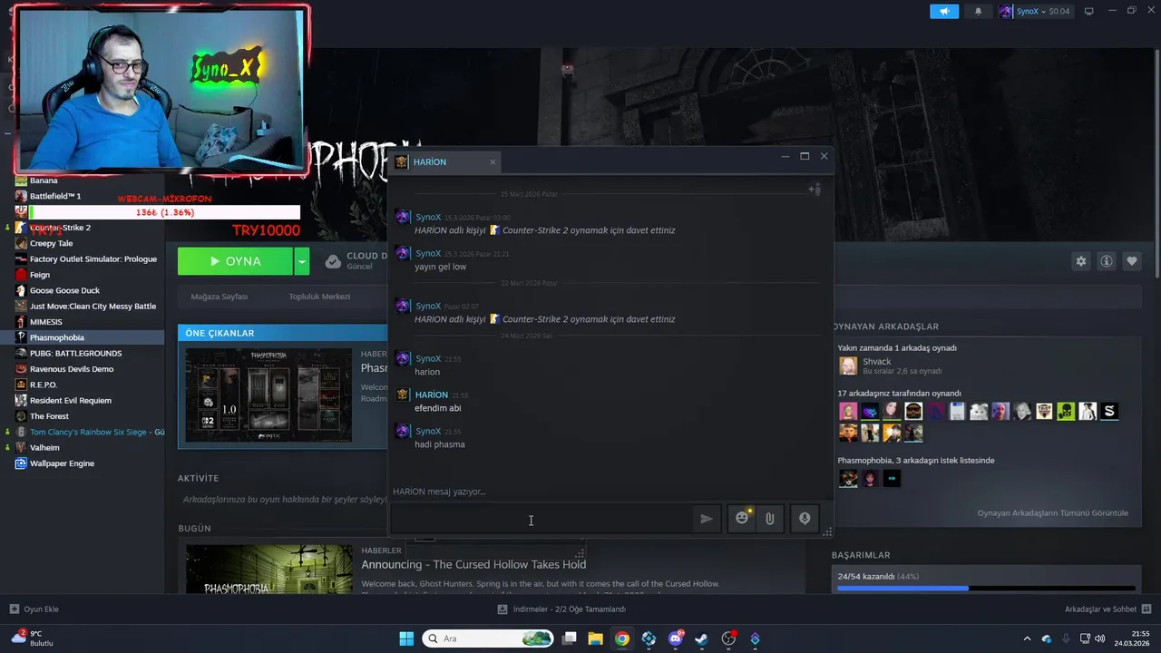Open the emoticon picker in chat

[x=742, y=519]
